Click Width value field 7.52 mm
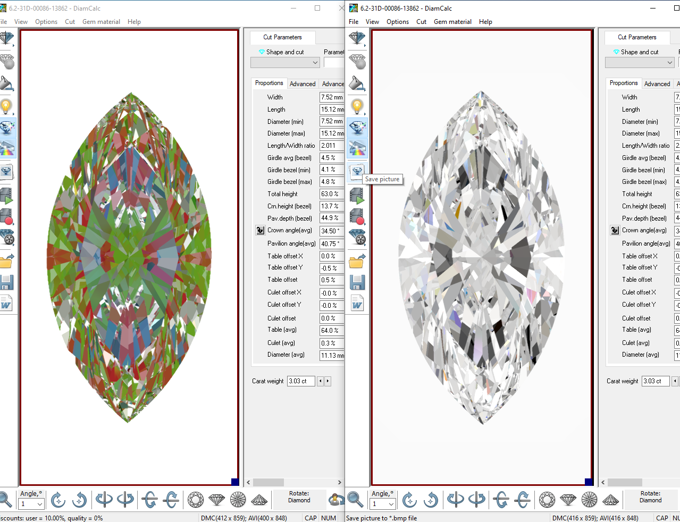Screen dimensions: 680x522 click(332, 97)
